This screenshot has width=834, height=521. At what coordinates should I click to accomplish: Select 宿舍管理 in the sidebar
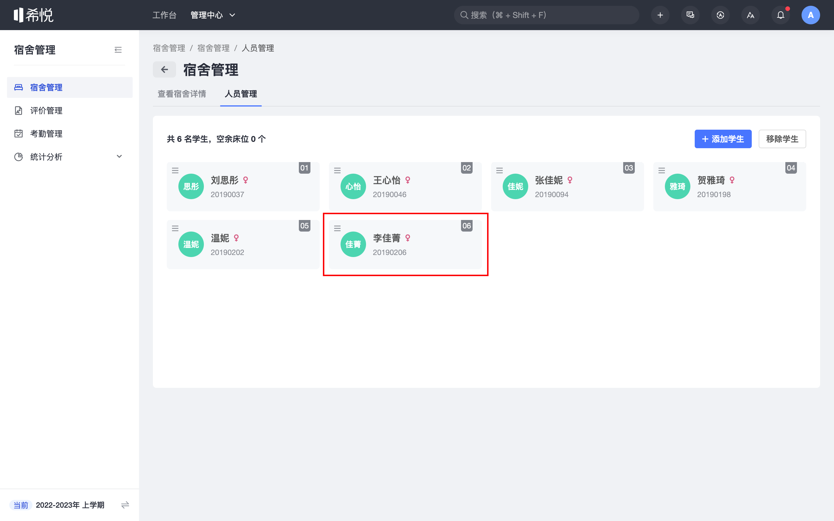69,87
